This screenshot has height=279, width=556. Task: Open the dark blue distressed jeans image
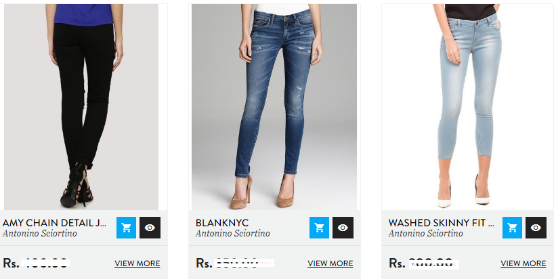tap(274, 107)
